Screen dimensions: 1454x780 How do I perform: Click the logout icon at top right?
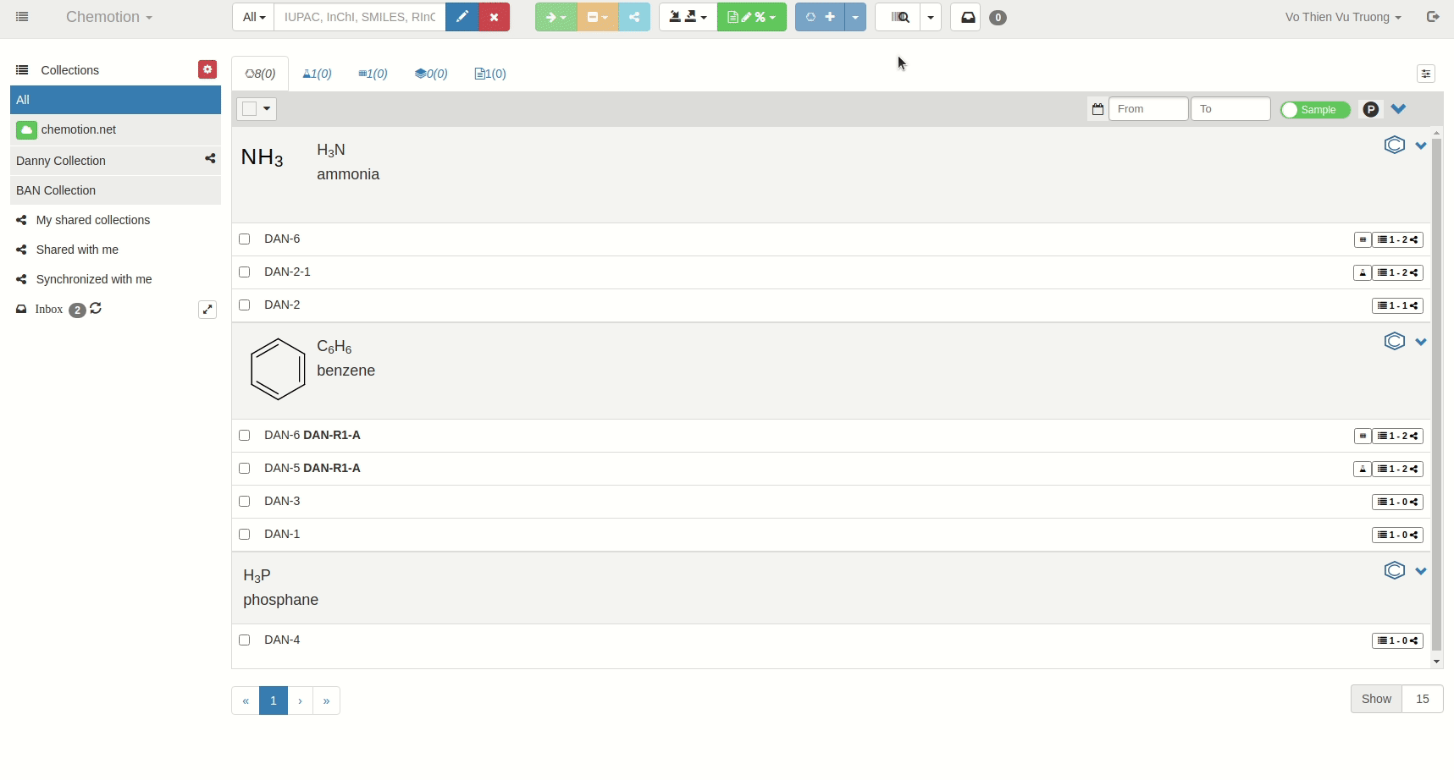[x=1433, y=17]
